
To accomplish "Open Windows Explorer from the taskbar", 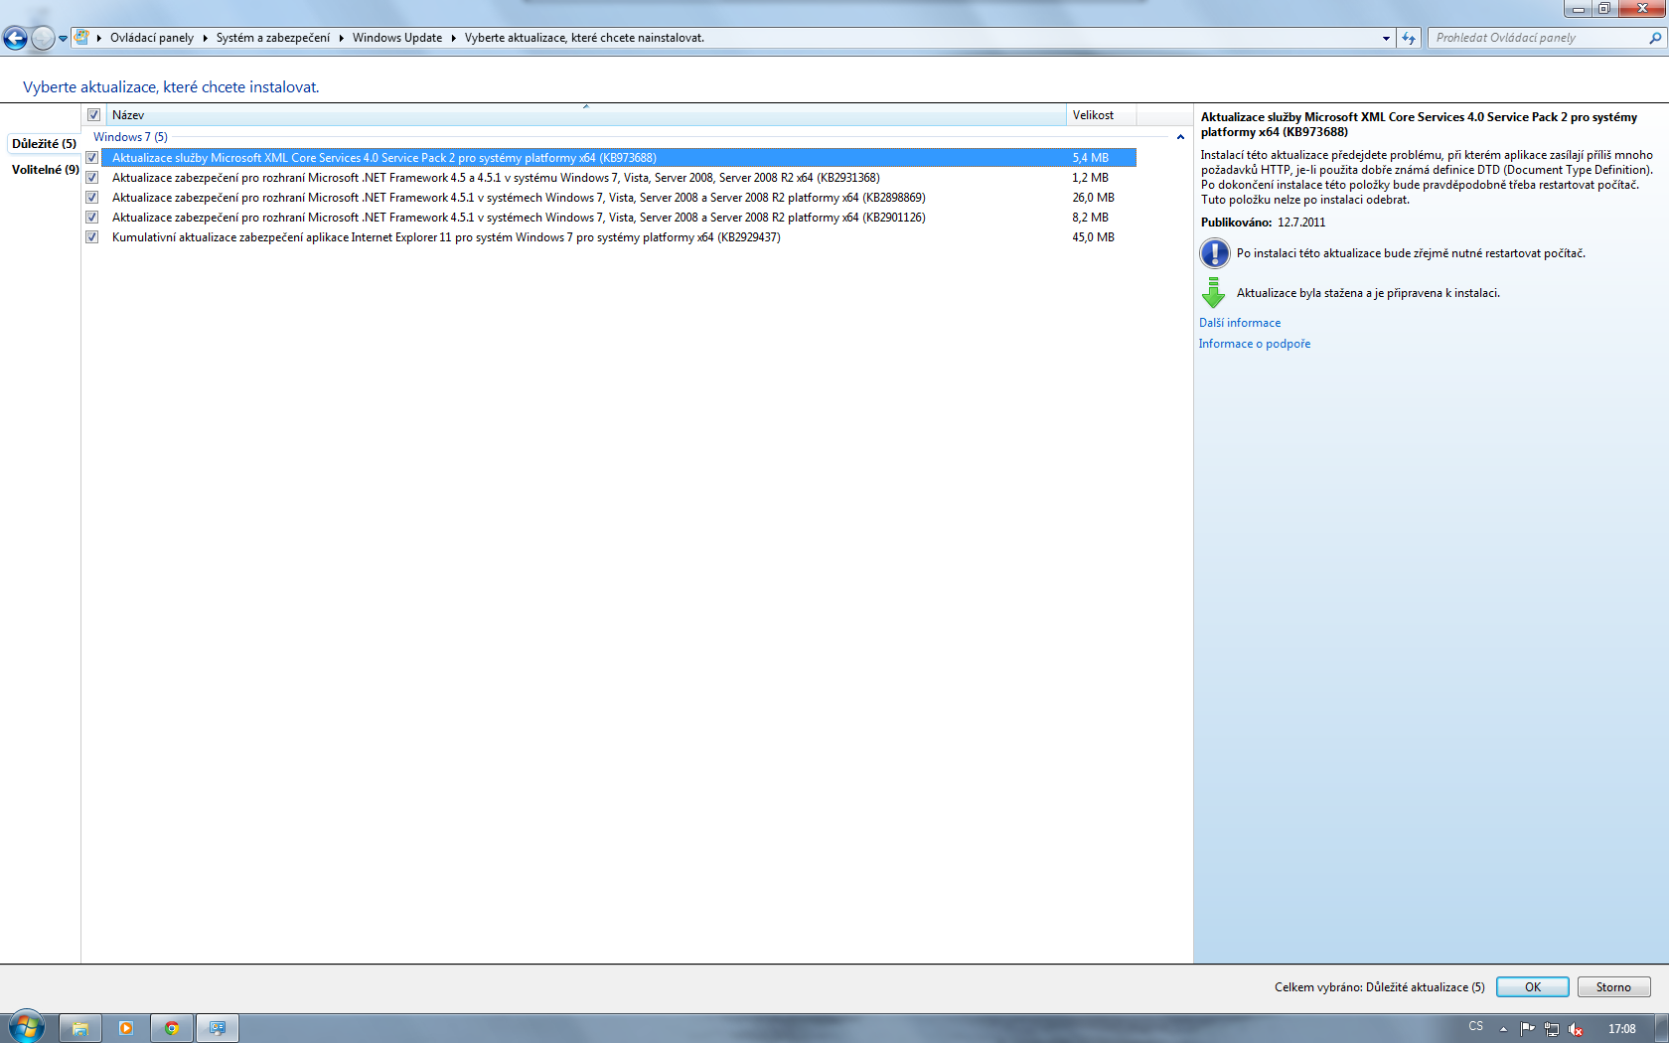I will click(80, 1028).
